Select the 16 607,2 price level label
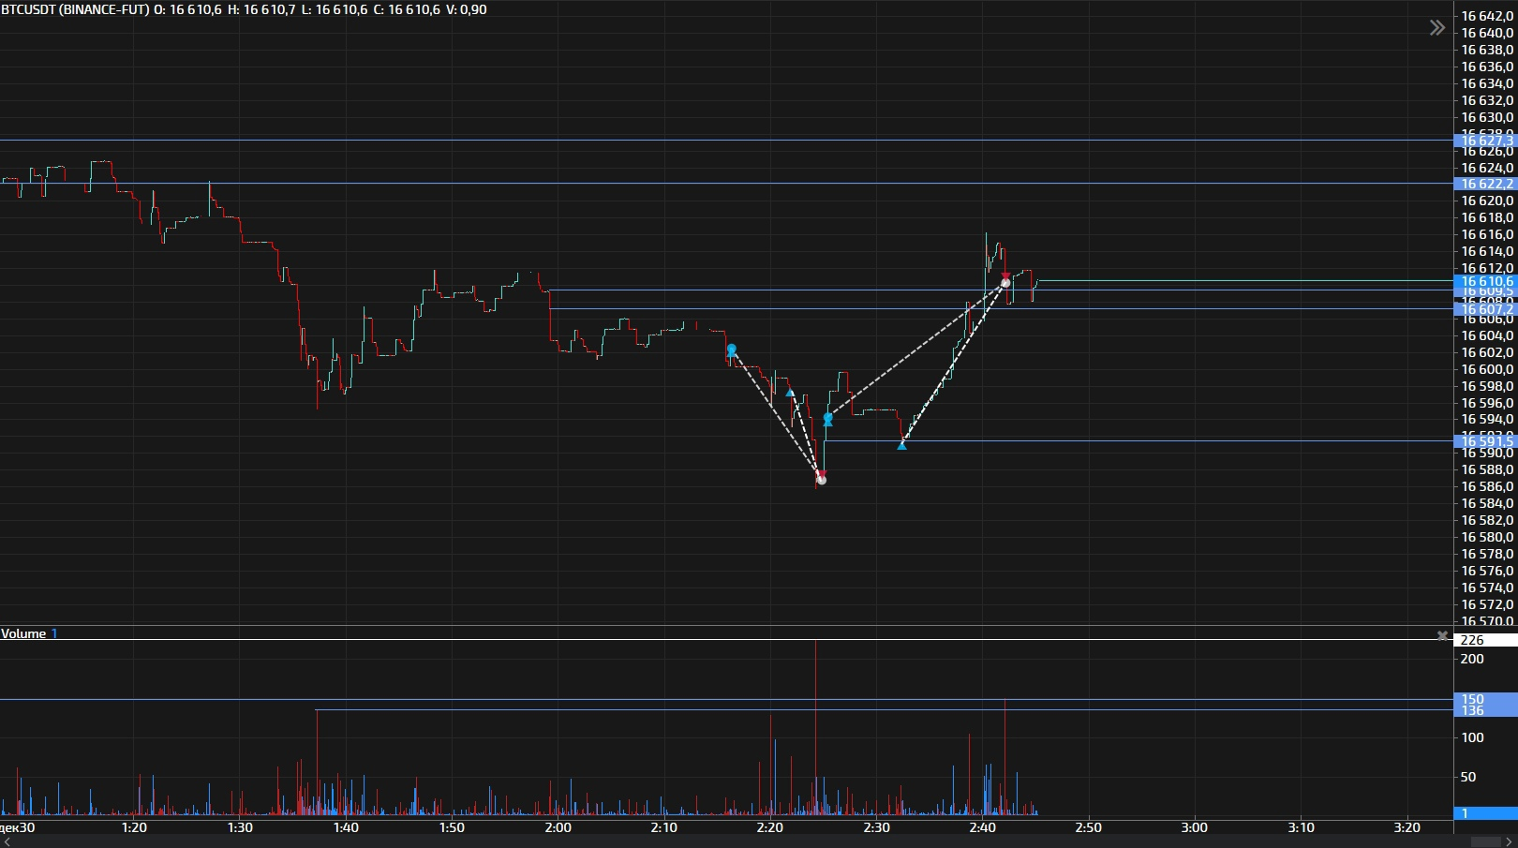Image resolution: width=1518 pixels, height=848 pixels. click(1485, 309)
